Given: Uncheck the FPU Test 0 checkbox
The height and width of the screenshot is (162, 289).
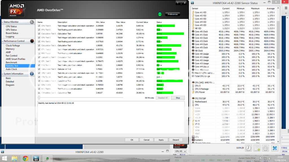Looking at the screenshot, I should coord(39,30).
